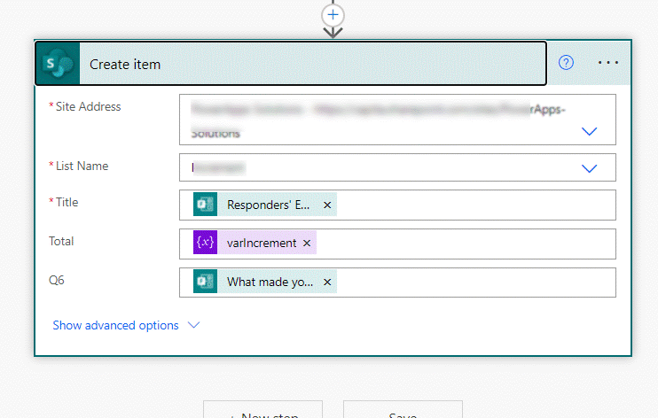Click the Forms icon in Q6 token
The height and width of the screenshot is (418, 658).
[205, 282]
